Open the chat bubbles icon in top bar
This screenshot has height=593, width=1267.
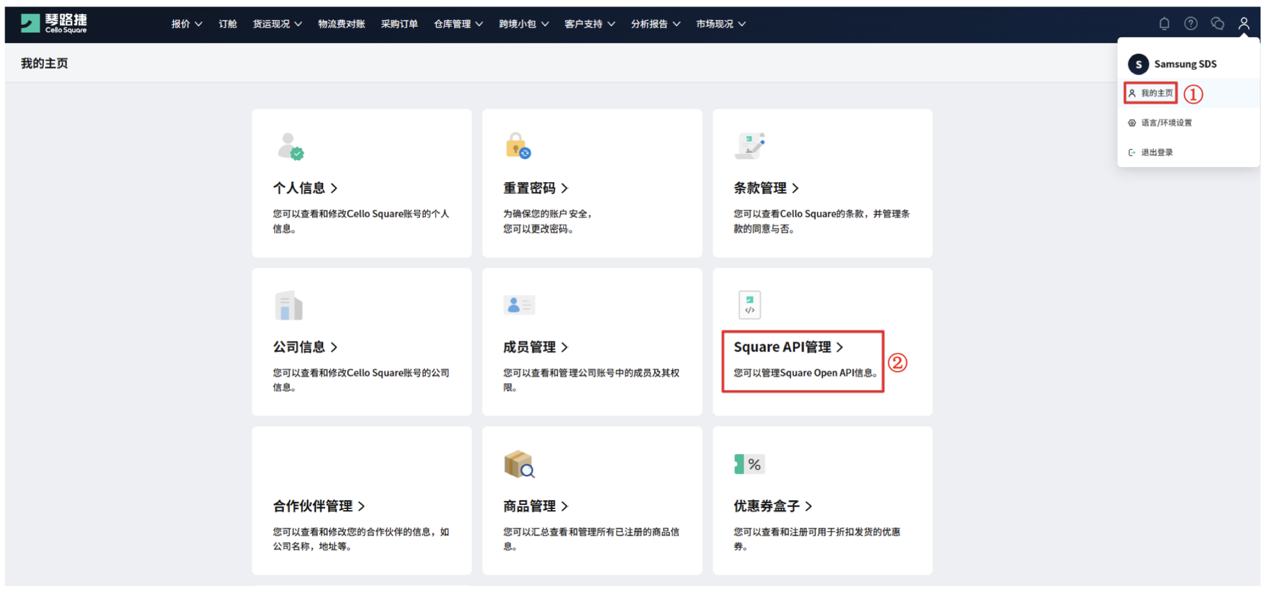(1217, 24)
